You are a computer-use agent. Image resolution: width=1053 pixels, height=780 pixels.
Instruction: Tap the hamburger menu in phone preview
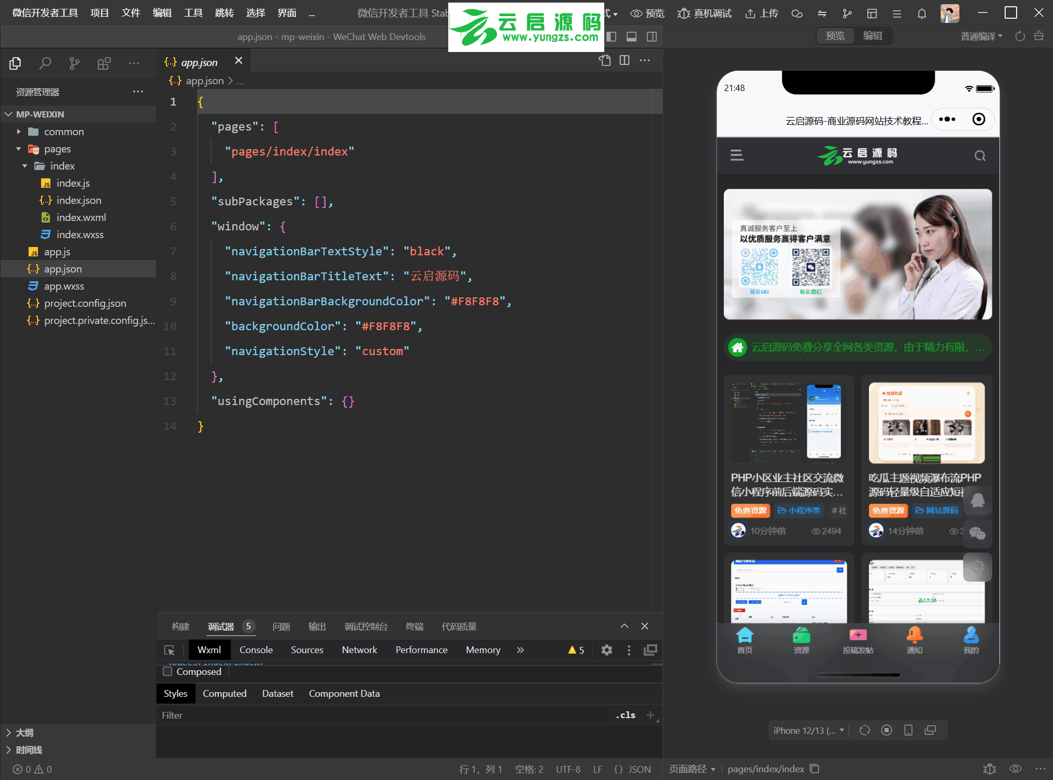coord(736,155)
